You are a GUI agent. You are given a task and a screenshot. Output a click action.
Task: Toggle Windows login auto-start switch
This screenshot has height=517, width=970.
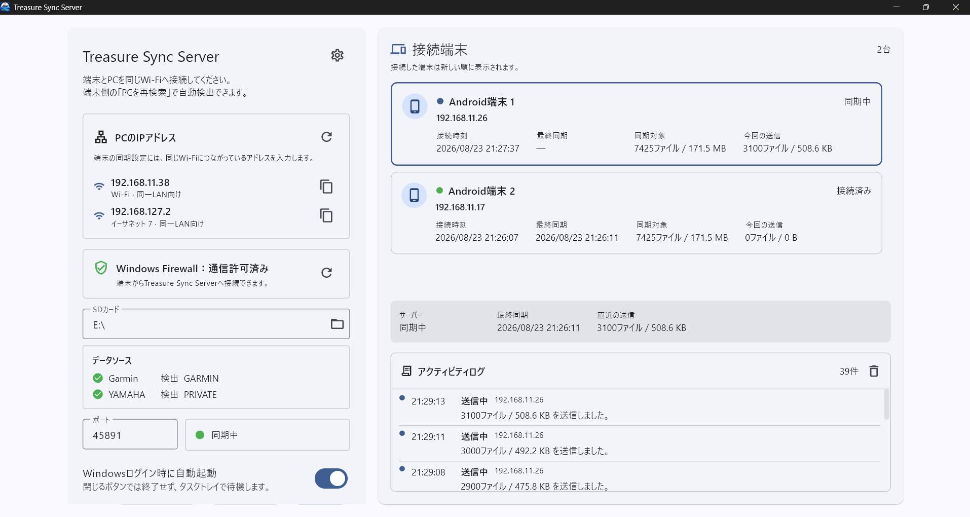pos(331,478)
